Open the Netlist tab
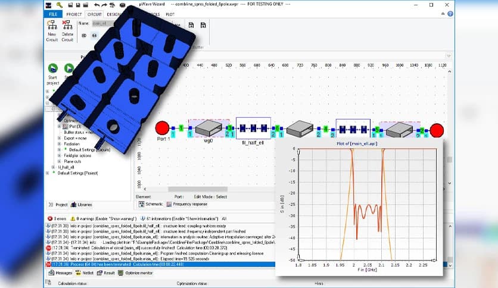Viewport: 498px width, 288px height. pyautogui.click(x=85, y=273)
